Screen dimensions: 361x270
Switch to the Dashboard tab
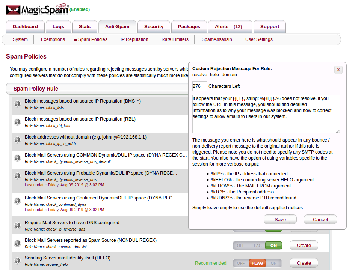(x=25, y=27)
